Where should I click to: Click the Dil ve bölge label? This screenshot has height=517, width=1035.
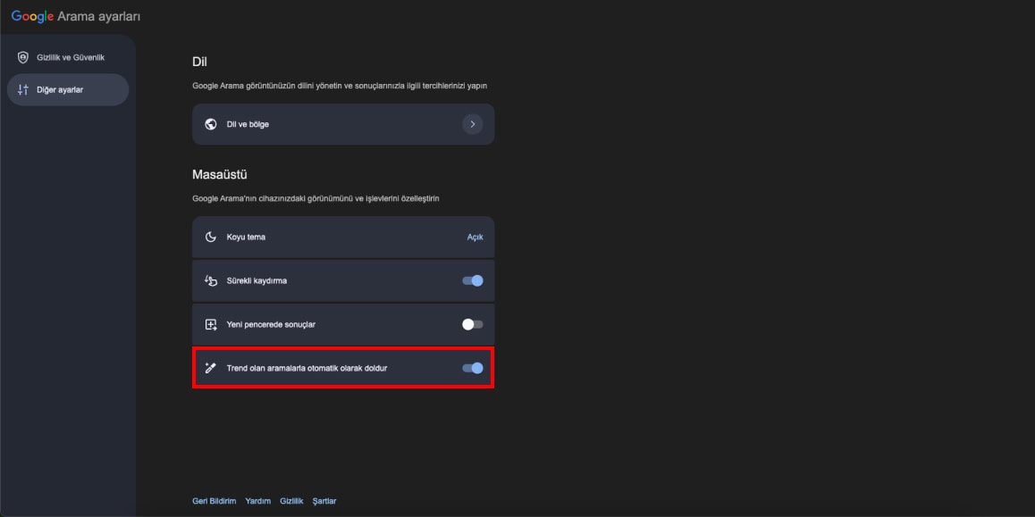tap(248, 124)
